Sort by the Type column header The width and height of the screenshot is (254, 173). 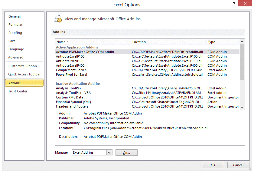223,42
